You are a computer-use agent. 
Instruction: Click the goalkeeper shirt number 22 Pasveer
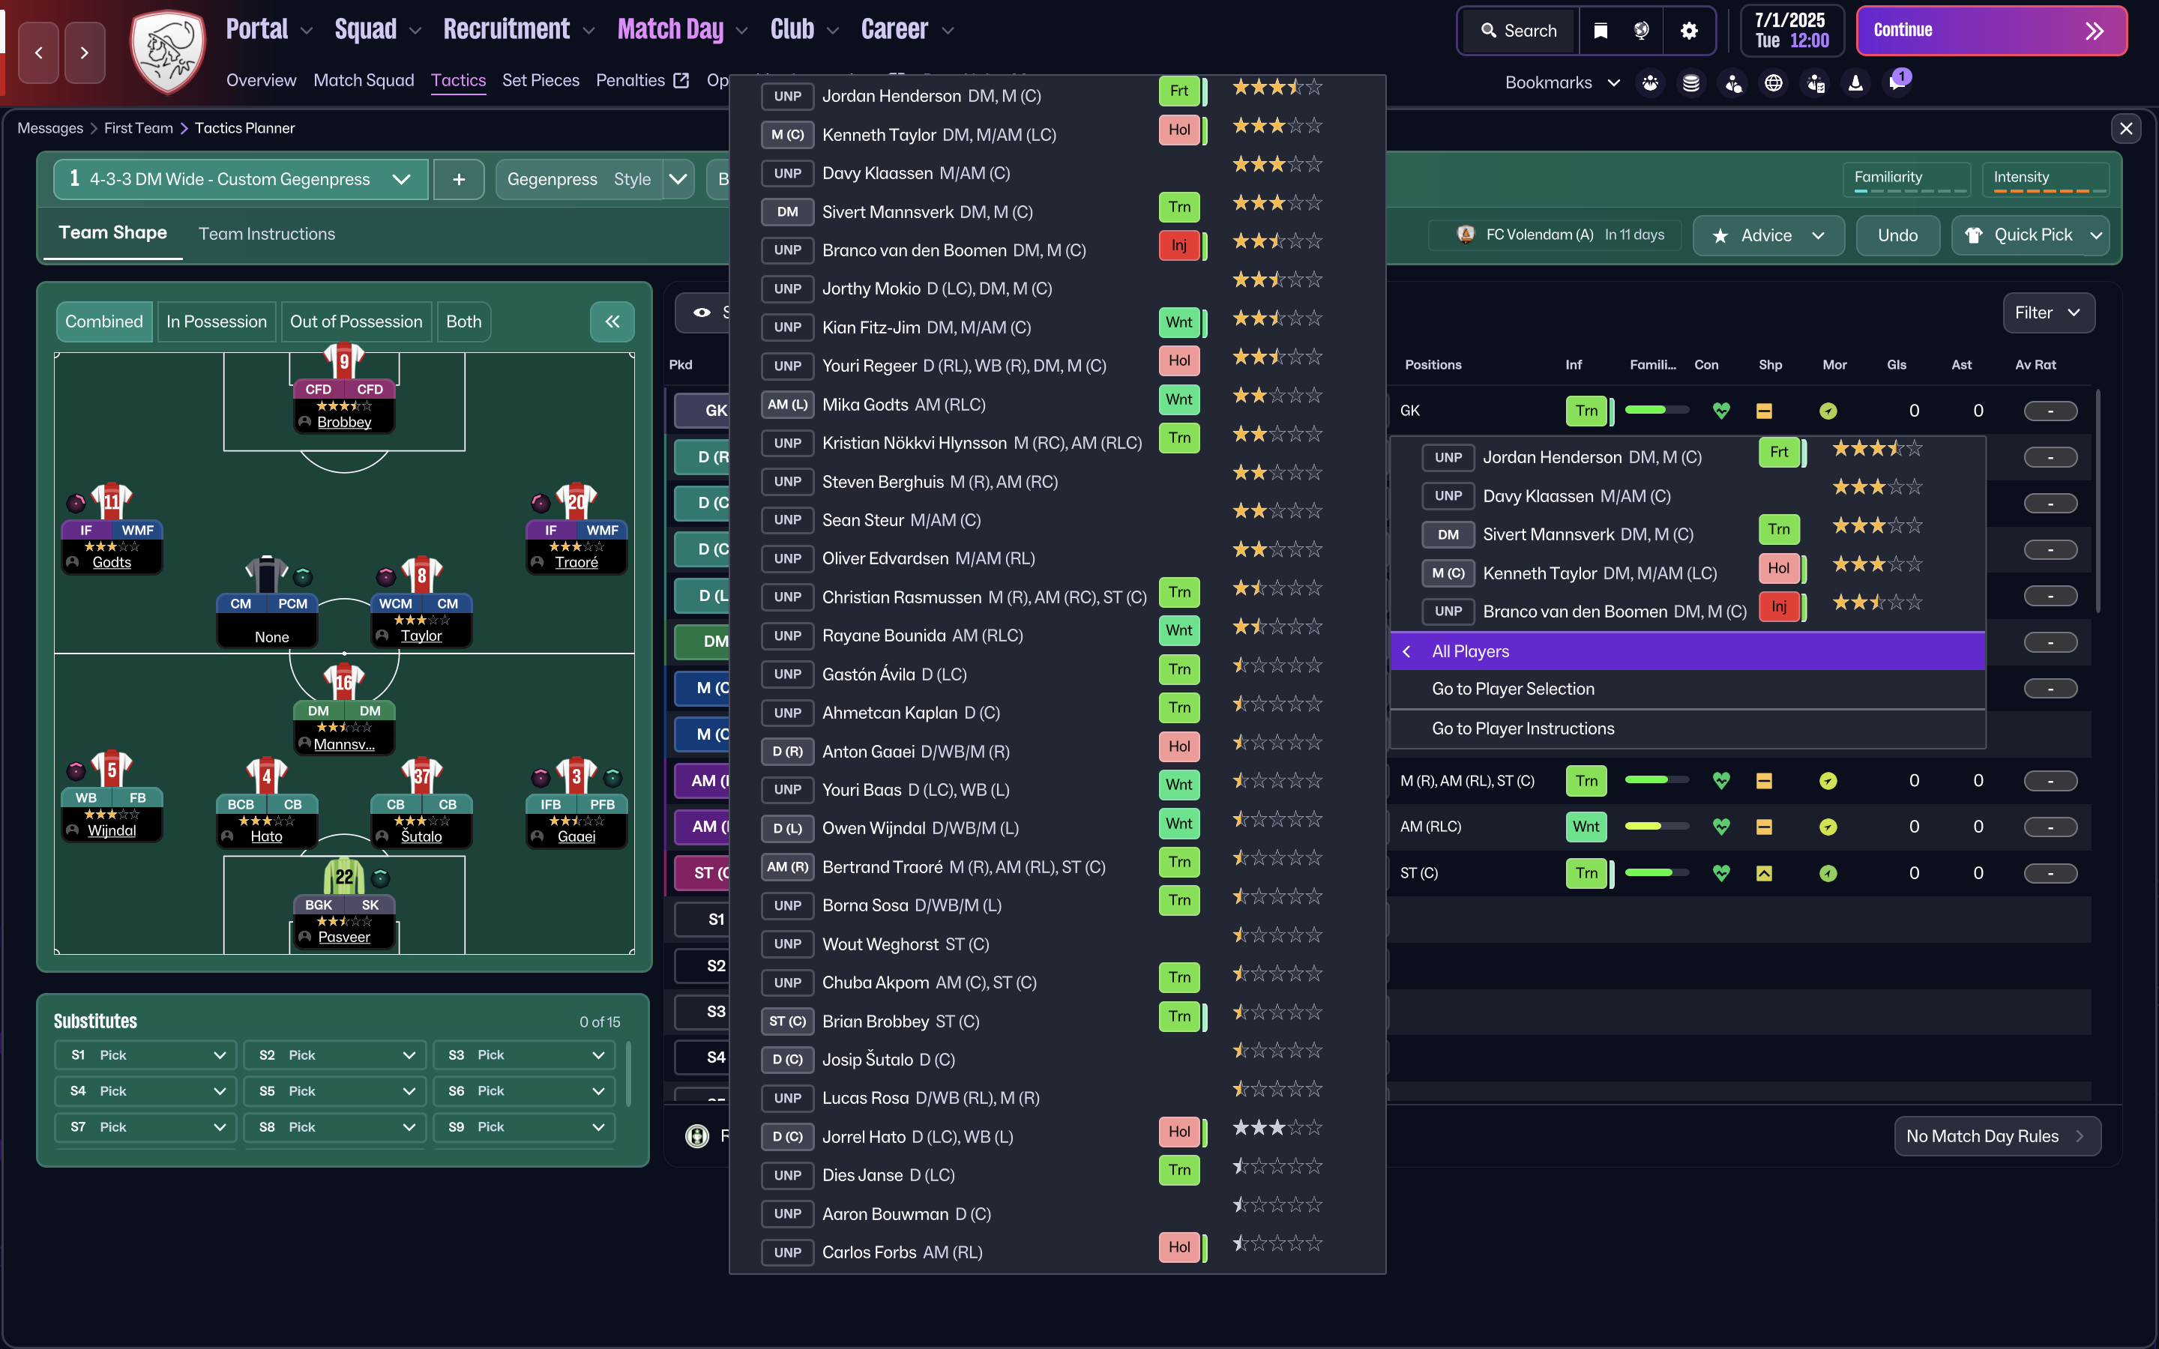pos(343,876)
